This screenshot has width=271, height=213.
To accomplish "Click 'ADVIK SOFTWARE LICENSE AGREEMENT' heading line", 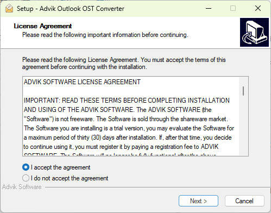I will pyautogui.click(x=82, y=82).
